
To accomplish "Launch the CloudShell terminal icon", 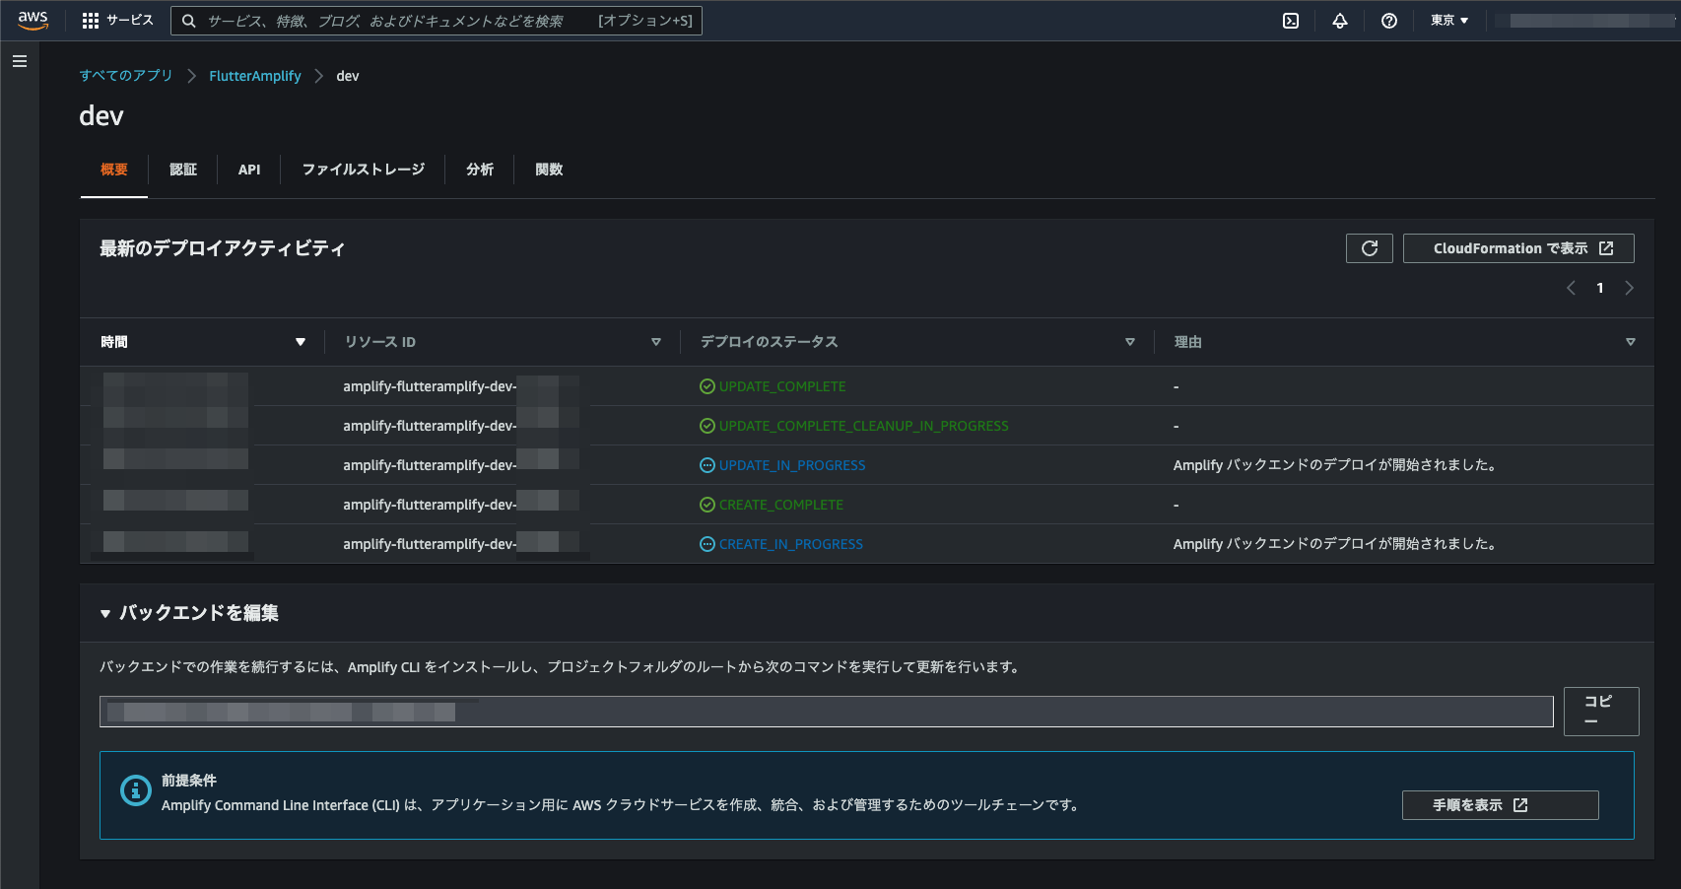I will 1291,21.
